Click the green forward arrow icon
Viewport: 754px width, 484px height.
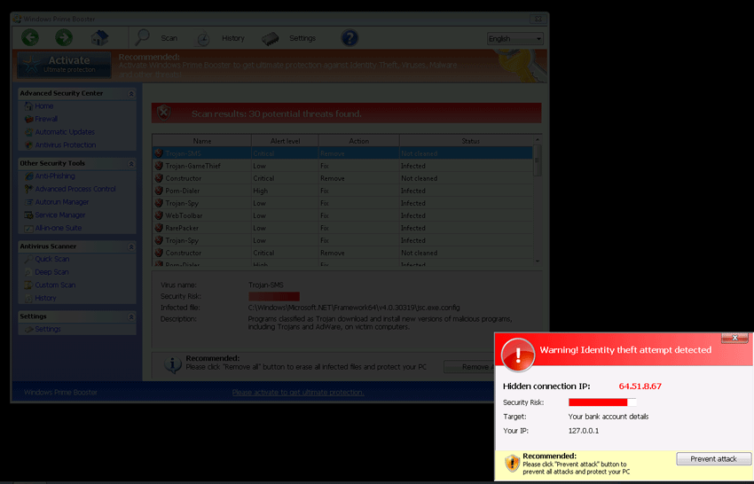coord(64,37)
